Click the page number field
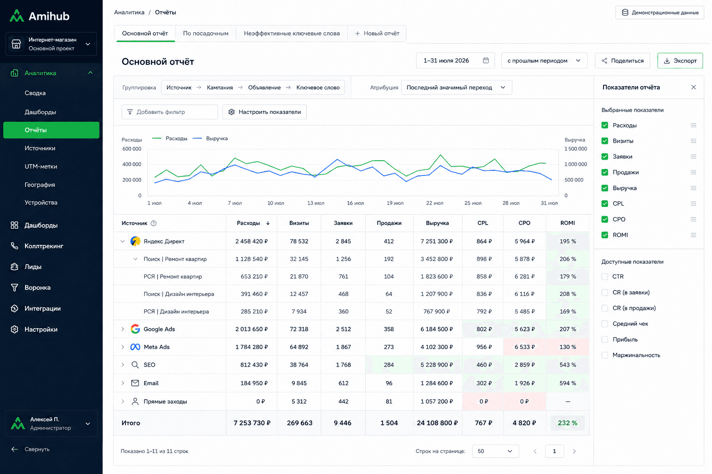Screen dimensions: 712x474 [554, 451]
